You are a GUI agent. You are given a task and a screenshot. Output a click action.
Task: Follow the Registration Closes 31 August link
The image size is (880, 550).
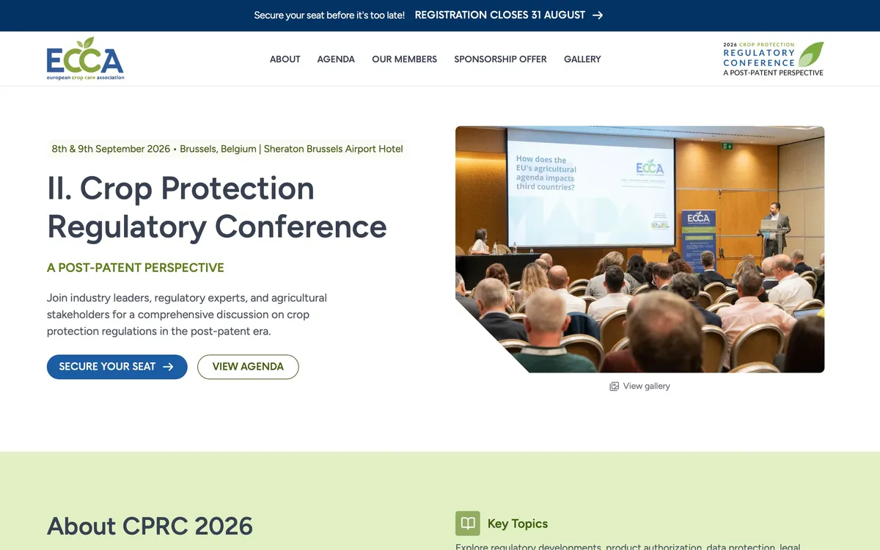coord(509,15)
